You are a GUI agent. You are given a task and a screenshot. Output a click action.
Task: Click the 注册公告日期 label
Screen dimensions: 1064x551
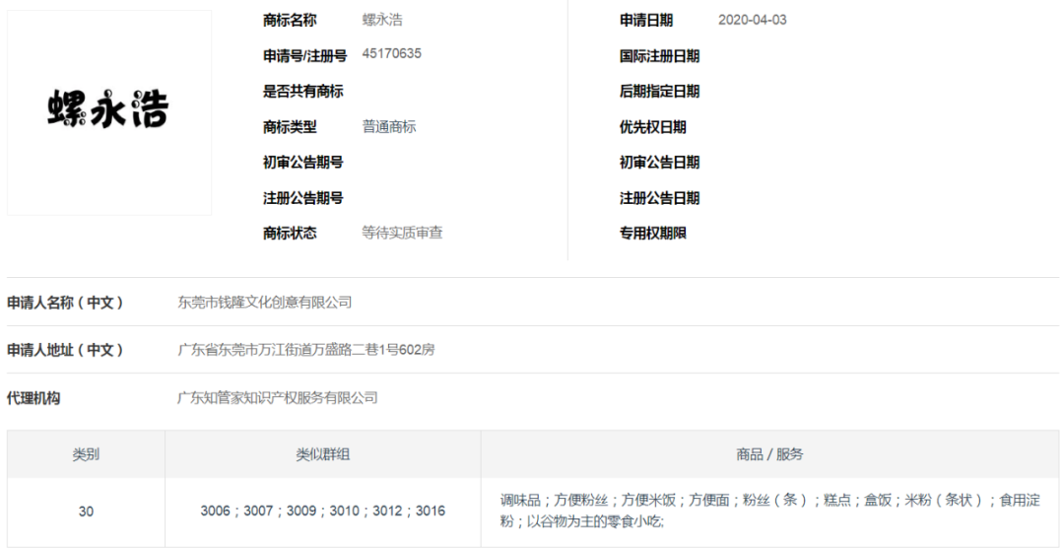point(659,198)
